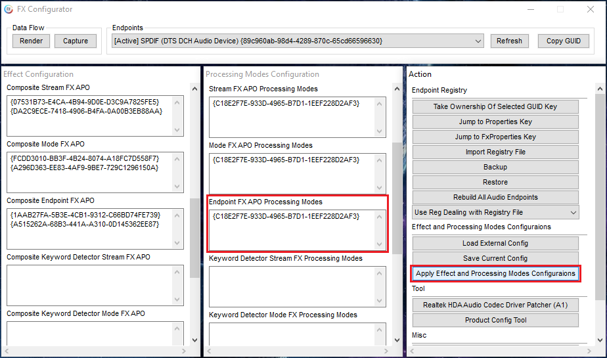Click Processing Modes panel scroll up arrow

pyautogui.click(x=397, y=89)
